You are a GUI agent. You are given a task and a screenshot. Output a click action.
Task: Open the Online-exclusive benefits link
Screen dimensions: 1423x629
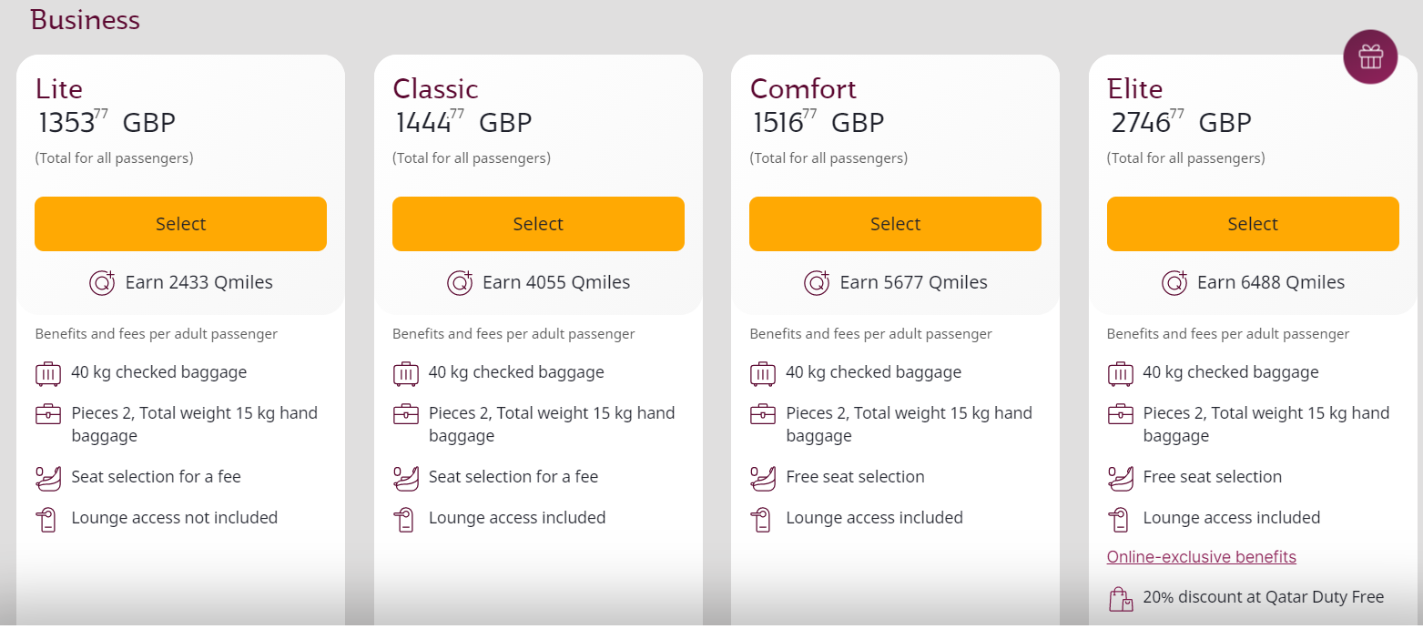[x=1201, y=557]
